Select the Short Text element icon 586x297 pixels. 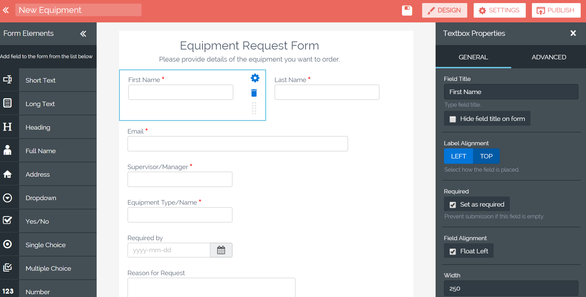[8, 80]
